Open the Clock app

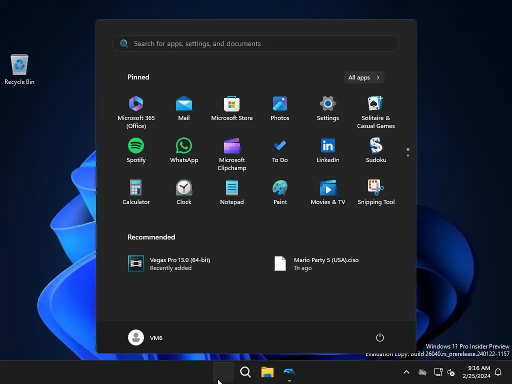click(184, 192)
